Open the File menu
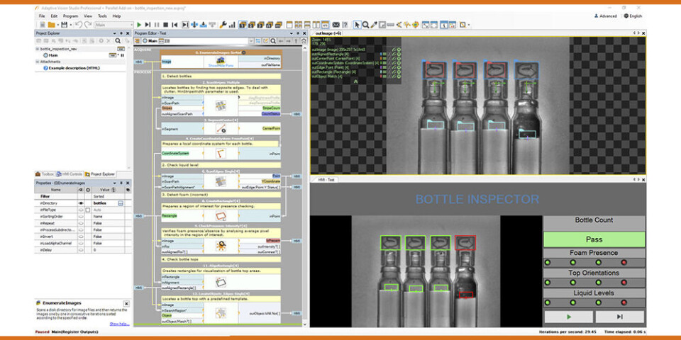Screen dimensions: 681x340 point(42,16)
